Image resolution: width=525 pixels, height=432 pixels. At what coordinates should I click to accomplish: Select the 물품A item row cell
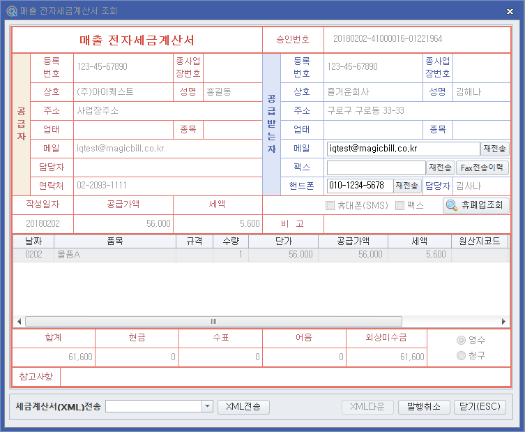point(115,255)
